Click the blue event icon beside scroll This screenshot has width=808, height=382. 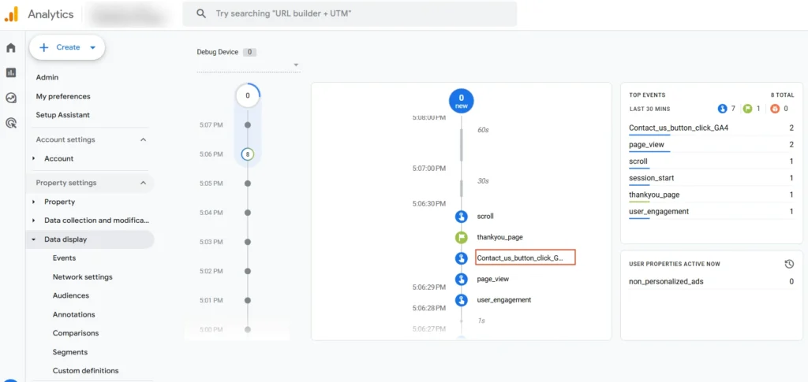462,217
